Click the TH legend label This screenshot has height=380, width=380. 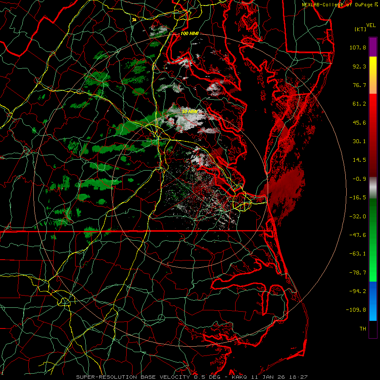[363, 329]
